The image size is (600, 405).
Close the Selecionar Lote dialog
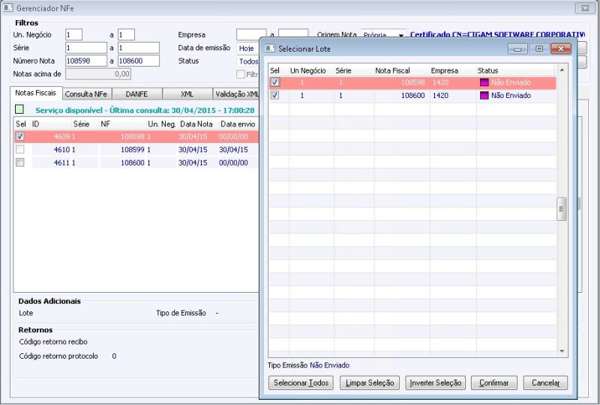[561, 49]
